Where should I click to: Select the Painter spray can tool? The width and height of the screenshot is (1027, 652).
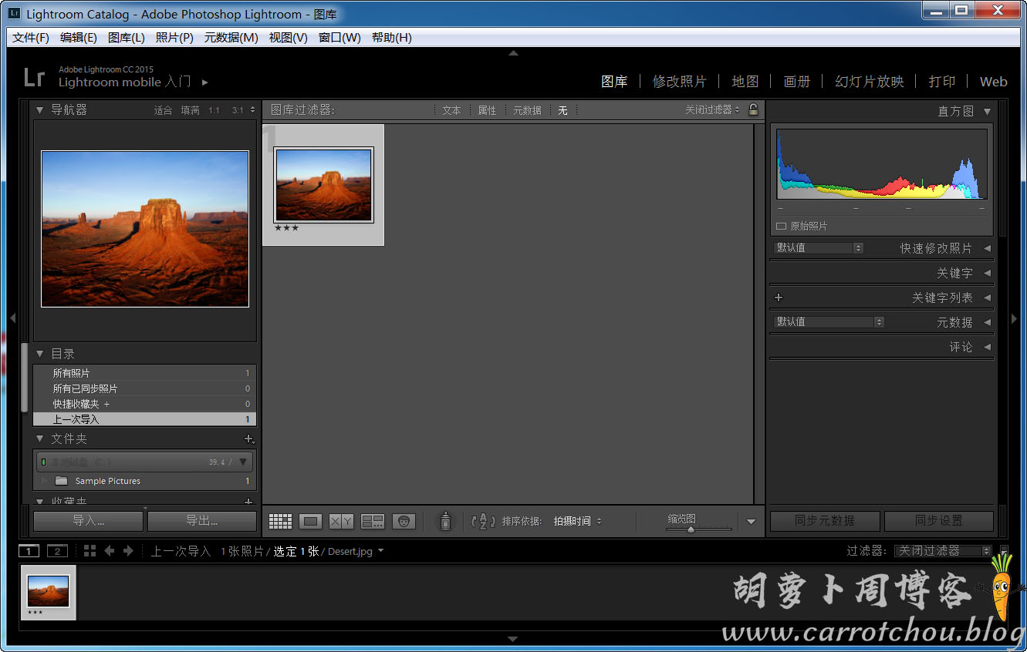[x=445, y=522]
